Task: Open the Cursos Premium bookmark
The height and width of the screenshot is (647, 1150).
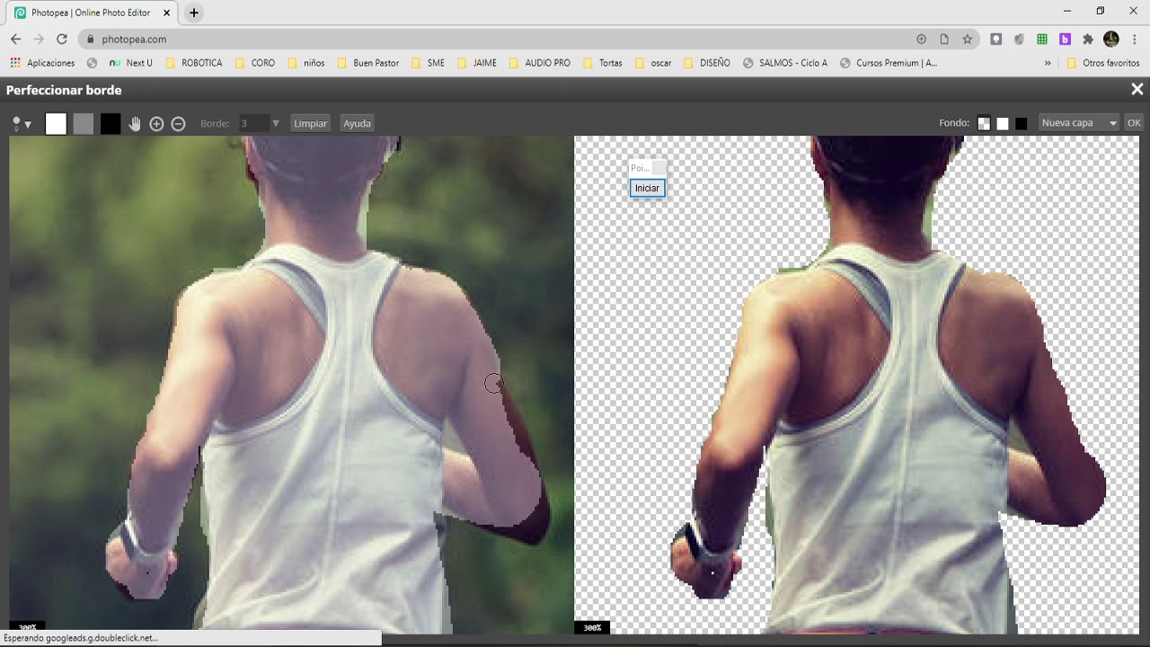Action: click(x=888, y=63)
